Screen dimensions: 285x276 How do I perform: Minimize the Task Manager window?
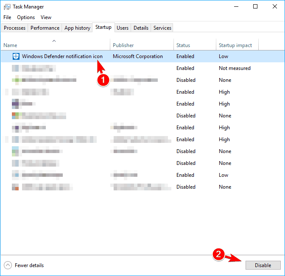pos(236,6)
